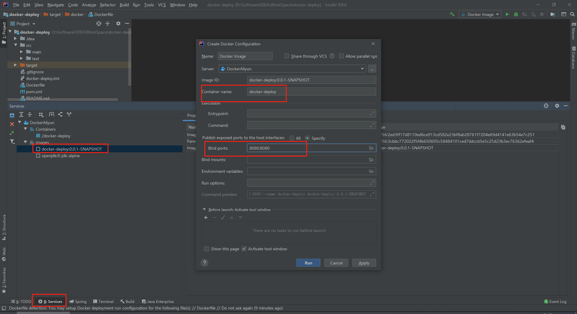
Task: Browse Environment variables folder icon
Action: point(371,171)
